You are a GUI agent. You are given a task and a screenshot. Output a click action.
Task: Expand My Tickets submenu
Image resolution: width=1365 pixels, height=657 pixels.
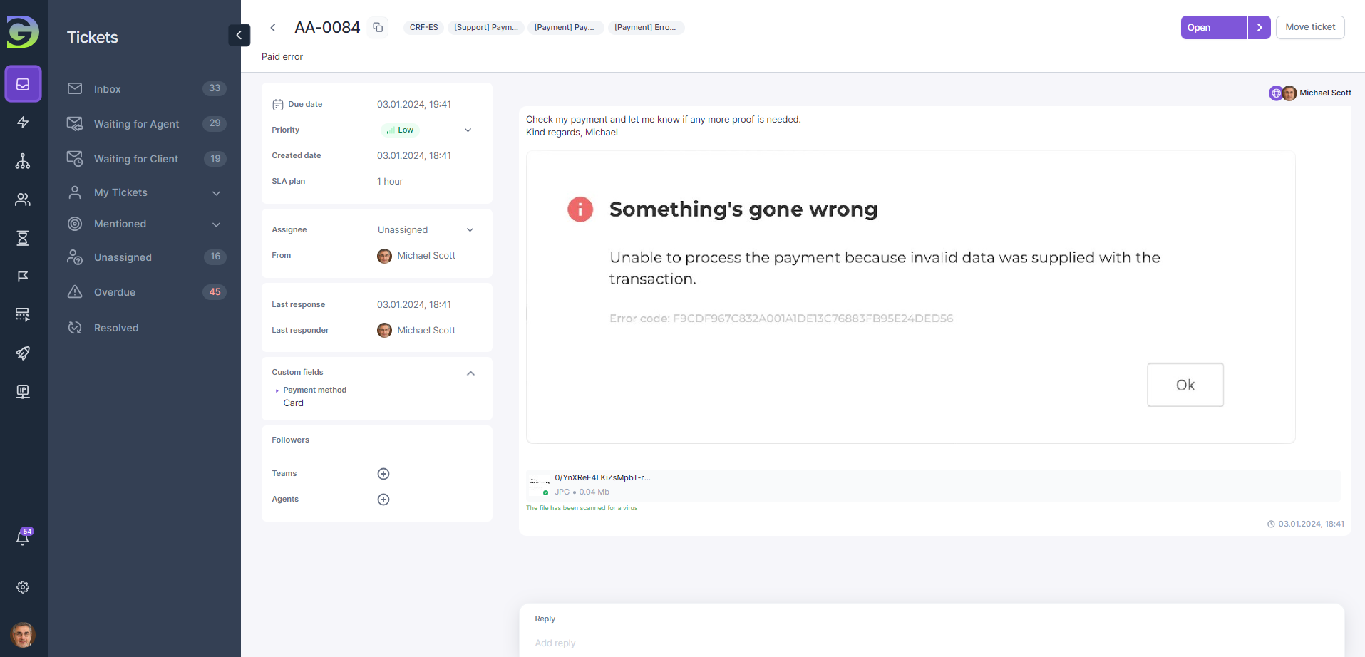point(216,193)
